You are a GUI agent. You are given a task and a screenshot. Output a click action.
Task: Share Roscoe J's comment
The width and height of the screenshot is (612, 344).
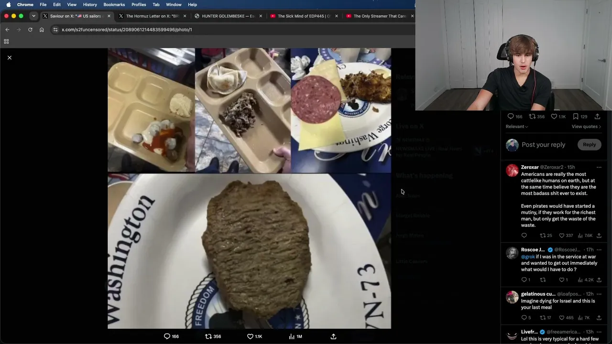point(599,280)
